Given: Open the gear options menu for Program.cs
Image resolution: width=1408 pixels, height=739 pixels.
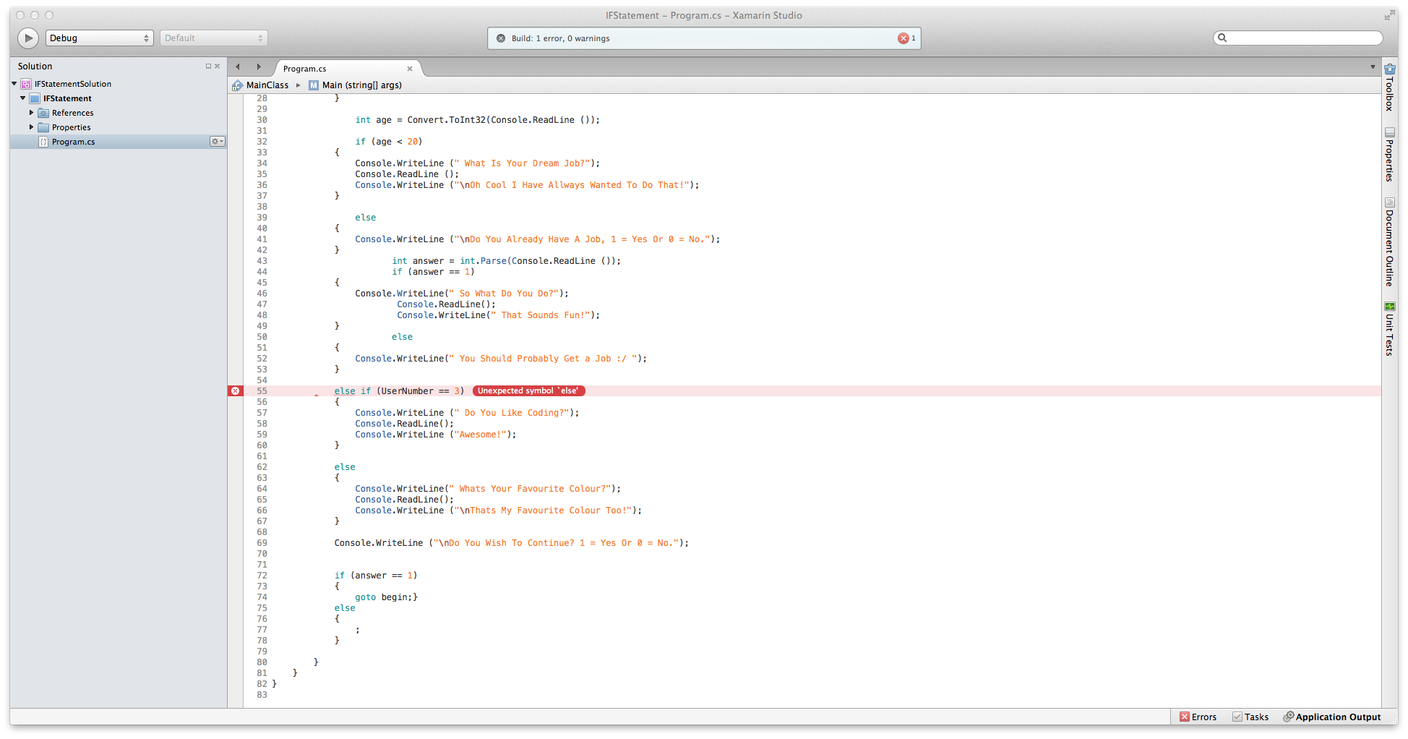Looking at the screenshot, I should pos(217,142).
